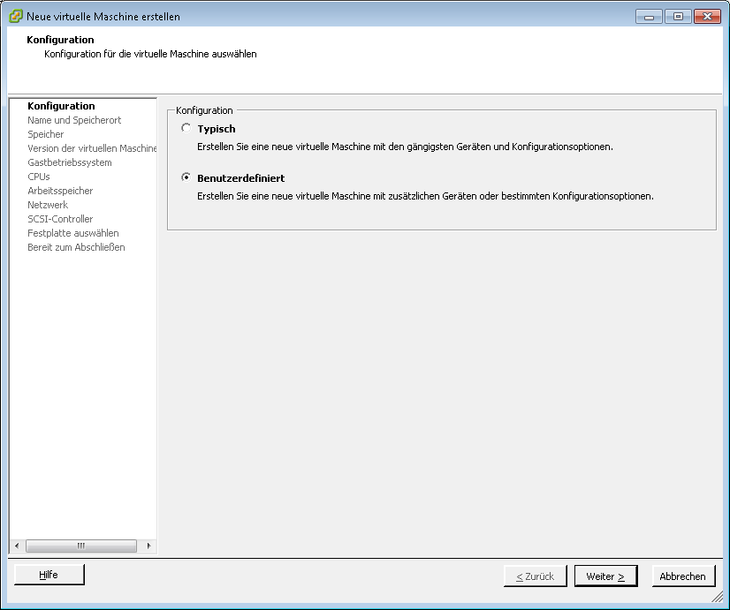Click the sidebar horizontal scrollbar thumb
The image size is (730, 610).
coord(80,546)
